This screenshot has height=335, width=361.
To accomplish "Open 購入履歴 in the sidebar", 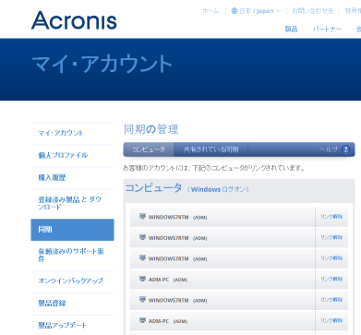I will (x=52, y=177).
